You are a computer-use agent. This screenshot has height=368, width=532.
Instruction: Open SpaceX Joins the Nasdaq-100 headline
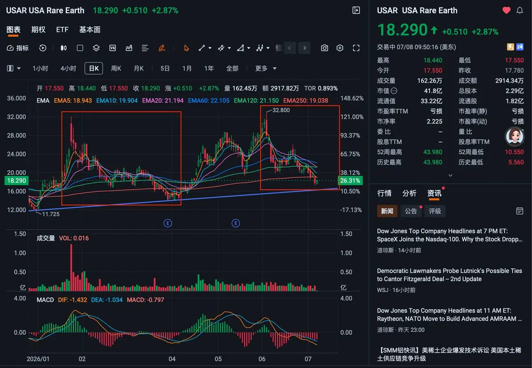click(x=450, y=235)
